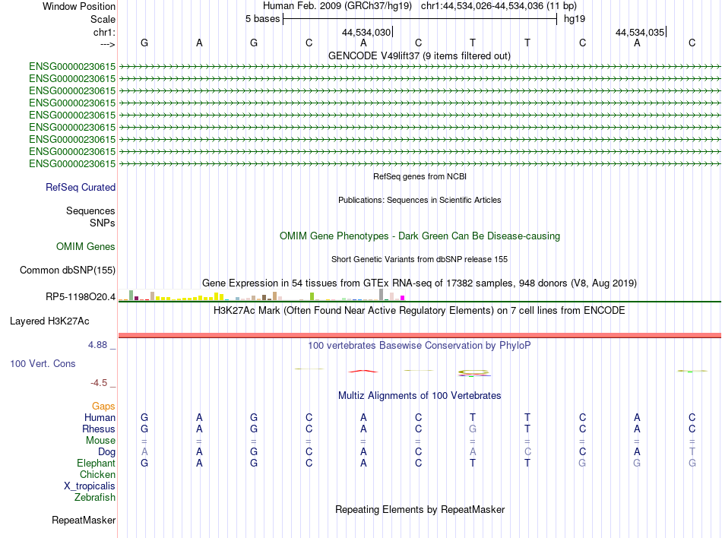
Task: Select the Chicken alignment row label
Action: point(97,474)
